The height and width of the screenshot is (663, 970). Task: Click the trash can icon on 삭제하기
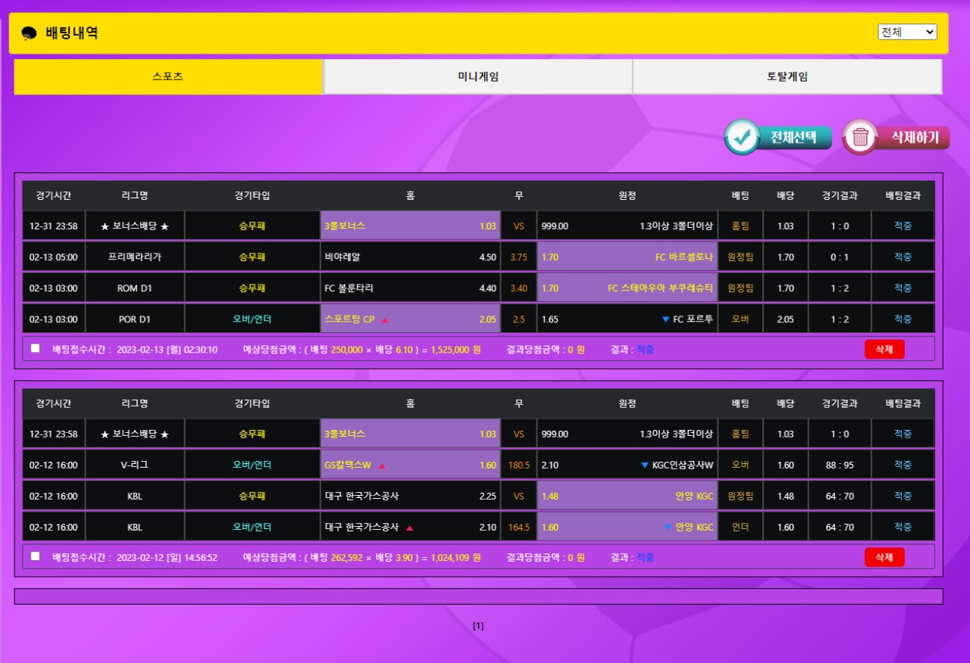tap(860, 137)
